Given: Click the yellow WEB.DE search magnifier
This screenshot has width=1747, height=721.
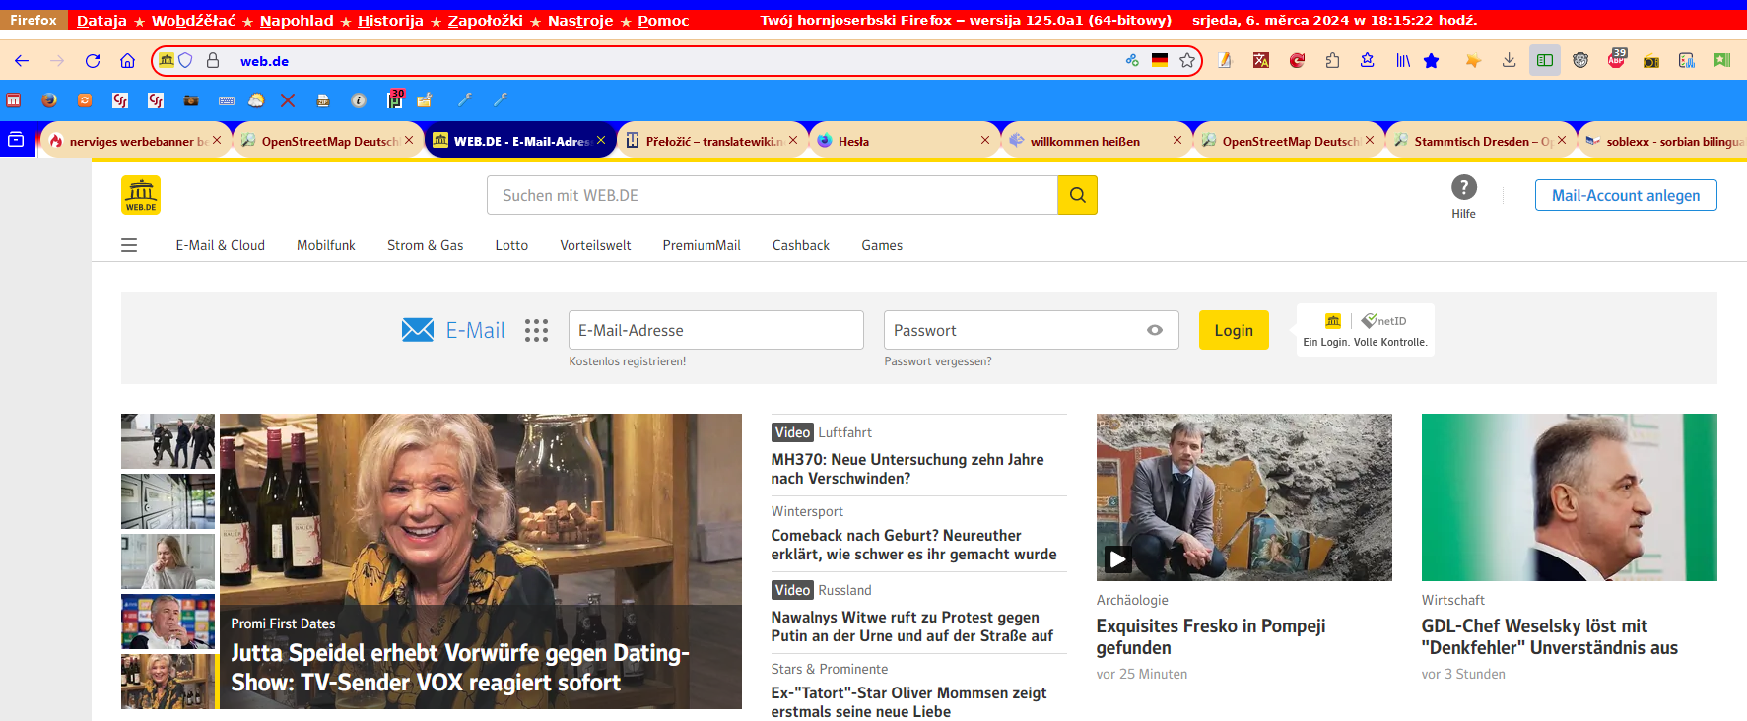Looking at the screenshot, I should click(x=1077, y=195).
